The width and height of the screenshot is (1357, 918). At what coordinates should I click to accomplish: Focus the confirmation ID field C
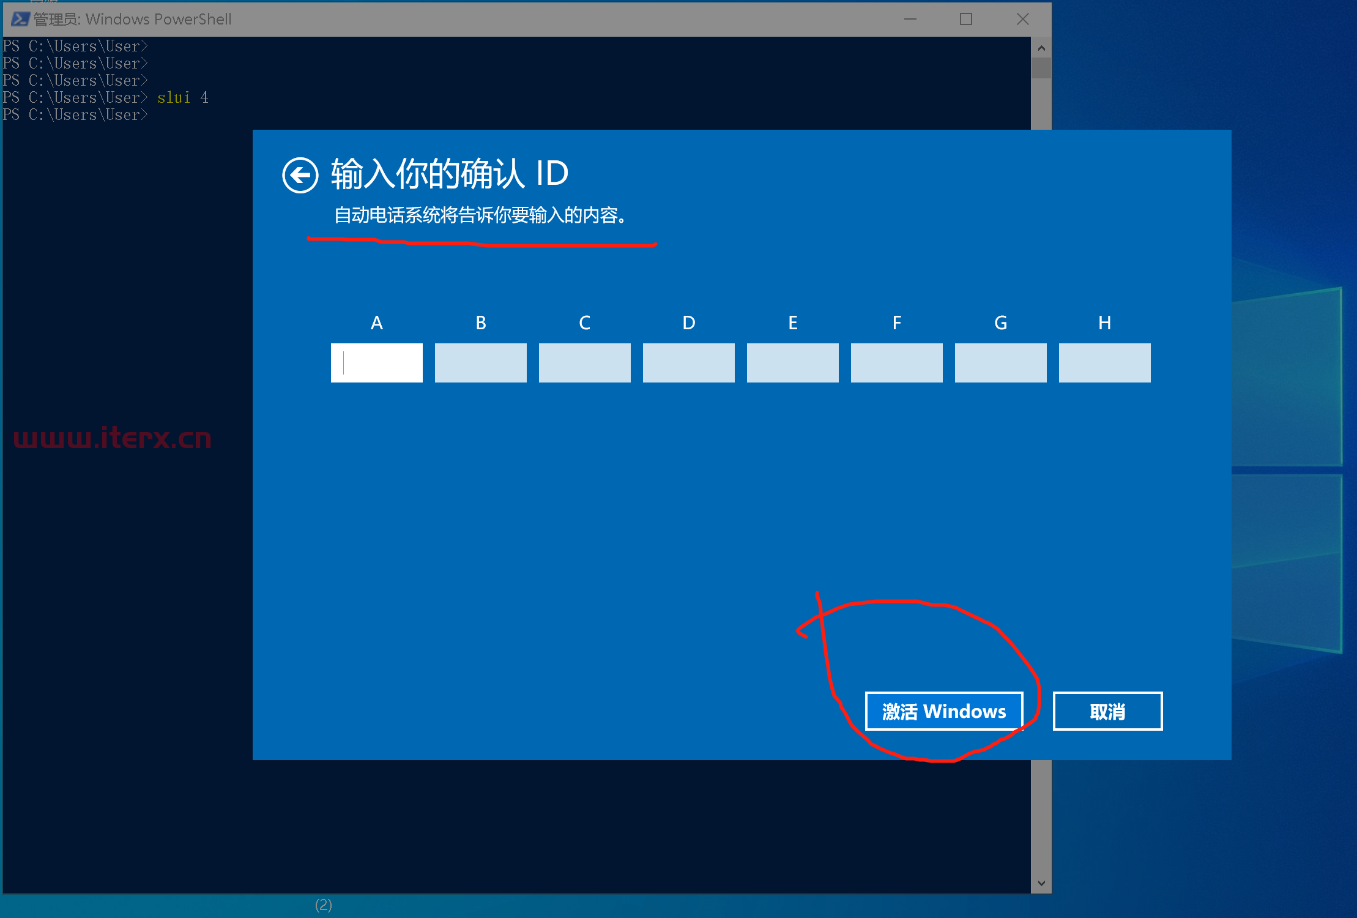pyautogui.click(x=585, y=363)
